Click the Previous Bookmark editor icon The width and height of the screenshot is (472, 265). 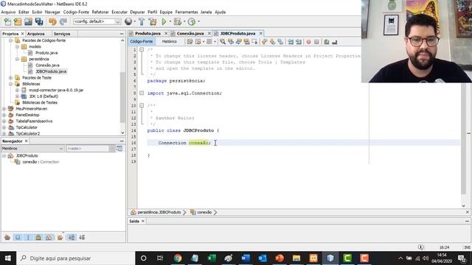pyautogui.click(x=264, y=42)
